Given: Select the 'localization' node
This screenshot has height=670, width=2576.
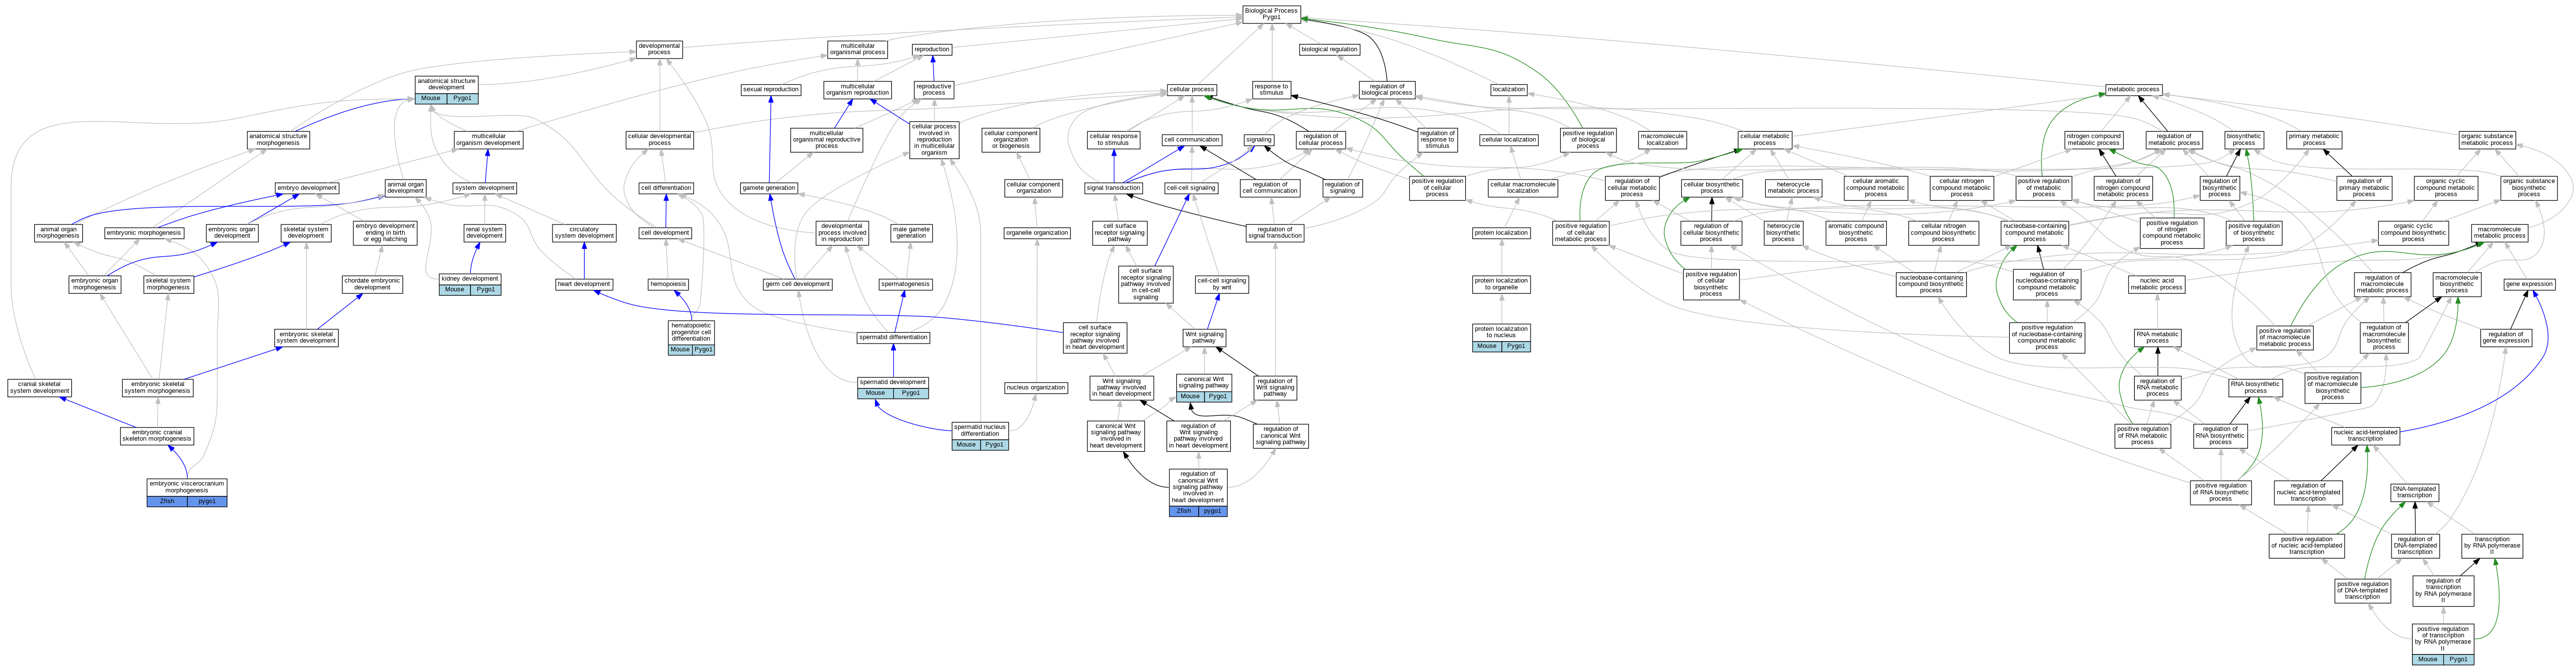Looking at the screenshot, I should pyautogui.click(x=1508, y=90).
